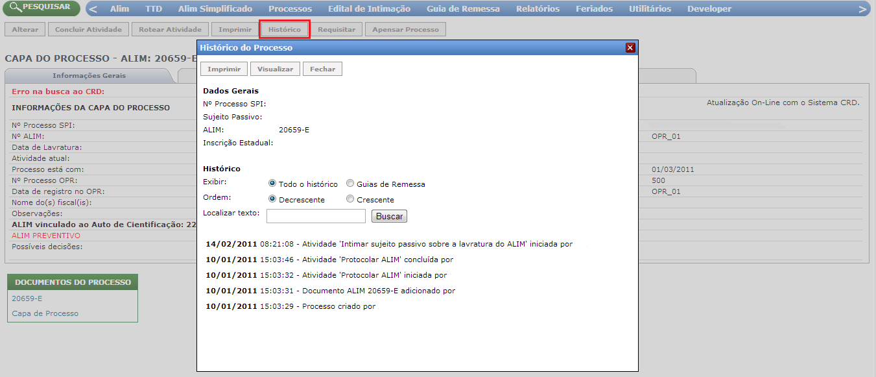Select the Decrescente order radio
The image size is (876, 377).
pos(272,199)
